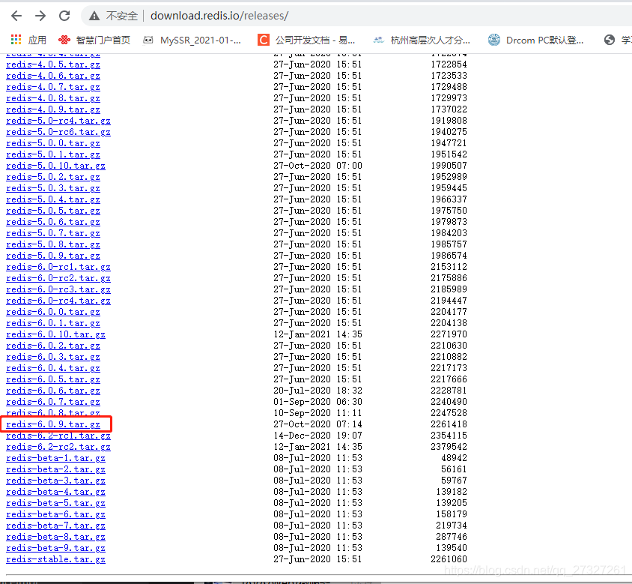Click file size 2261418 text
Viewport: 632px width, 584px height.
pos(449,424)
